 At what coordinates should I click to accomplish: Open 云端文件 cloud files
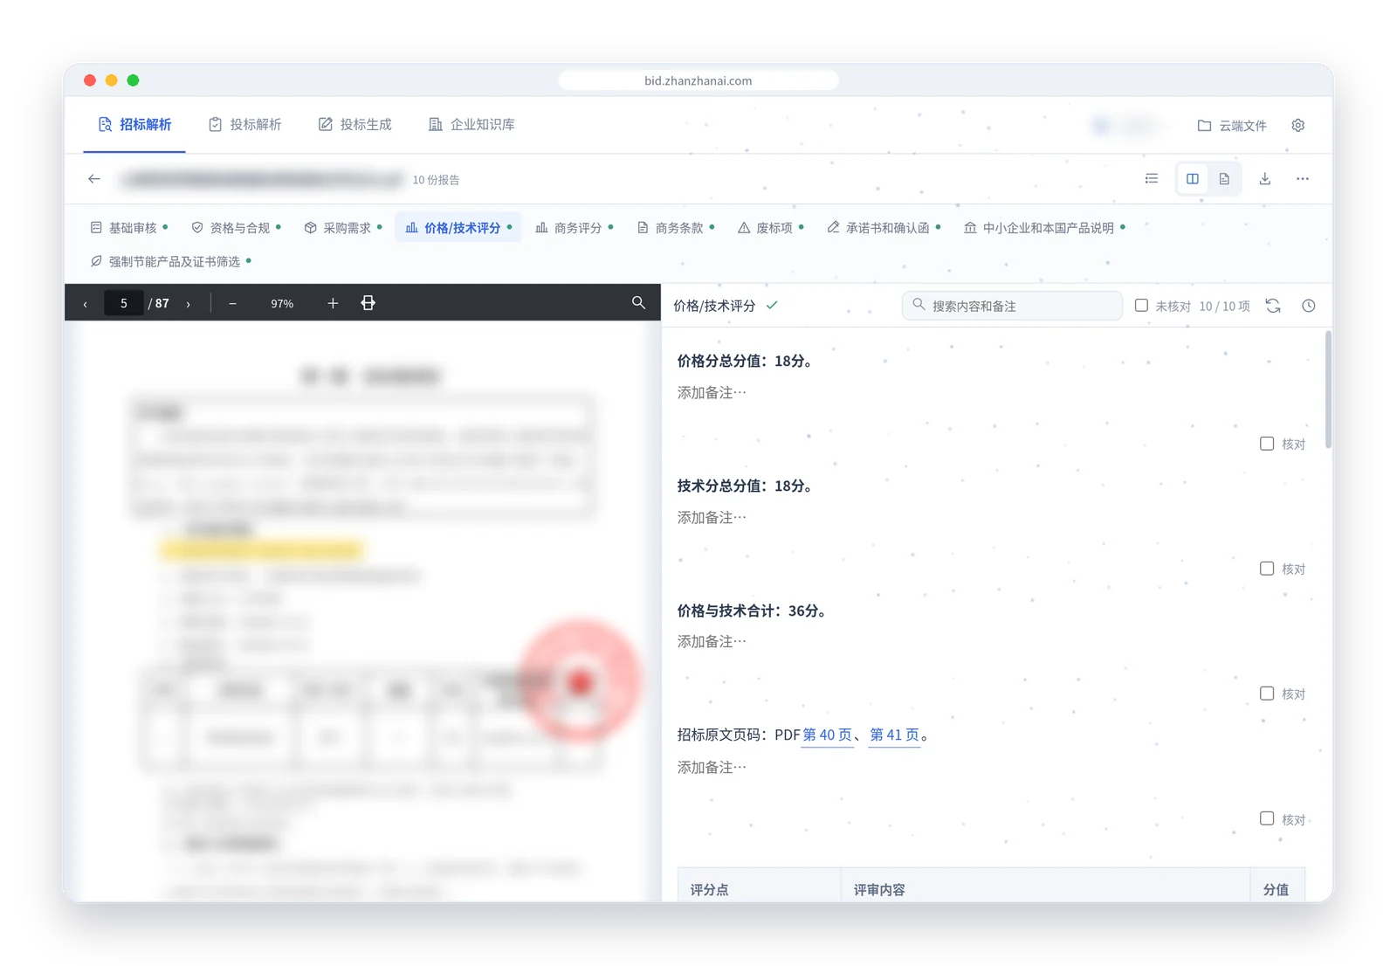1232,126
